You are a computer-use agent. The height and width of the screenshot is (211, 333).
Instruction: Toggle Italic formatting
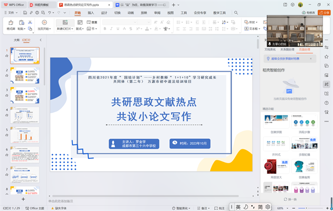coord(111,29)
